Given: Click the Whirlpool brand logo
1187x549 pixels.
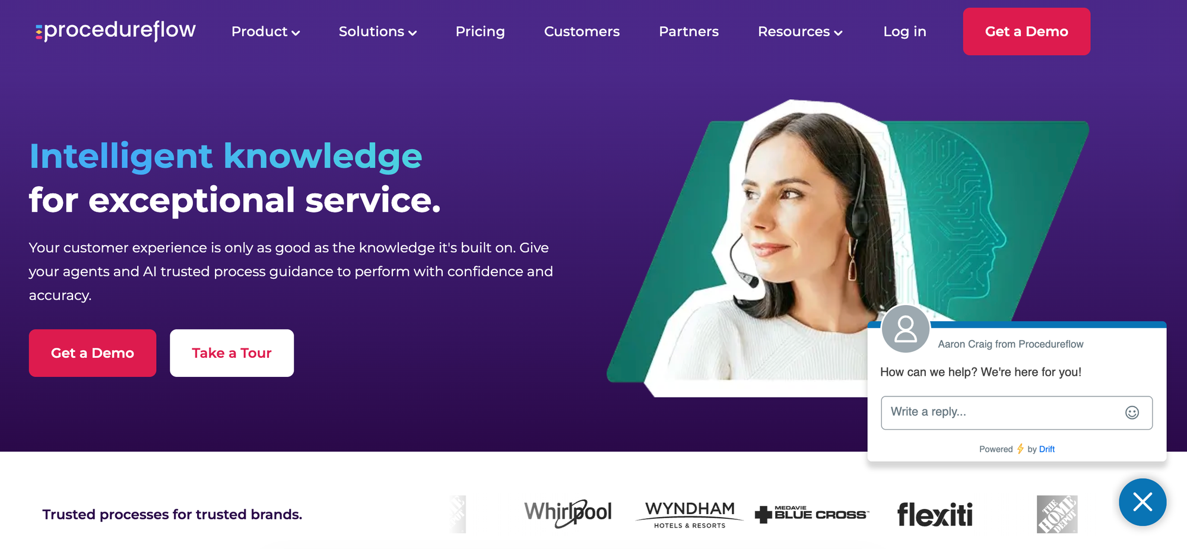Looking at the screenshot, I should pos(568,513).
